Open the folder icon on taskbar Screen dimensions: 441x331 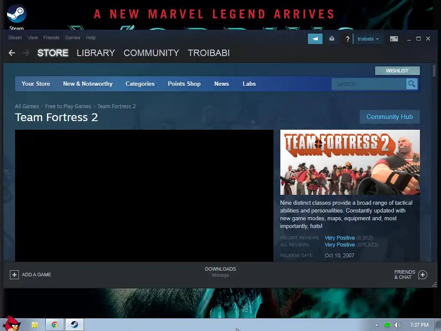[34, 325]
